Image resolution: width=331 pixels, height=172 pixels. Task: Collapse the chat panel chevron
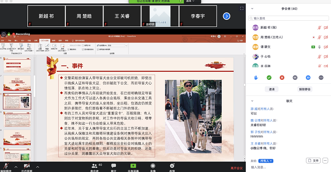pyautogui.click(x=252, y=101)
